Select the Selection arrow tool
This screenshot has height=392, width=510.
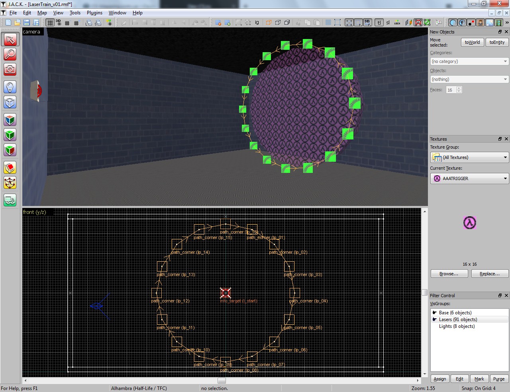point(10,39)
